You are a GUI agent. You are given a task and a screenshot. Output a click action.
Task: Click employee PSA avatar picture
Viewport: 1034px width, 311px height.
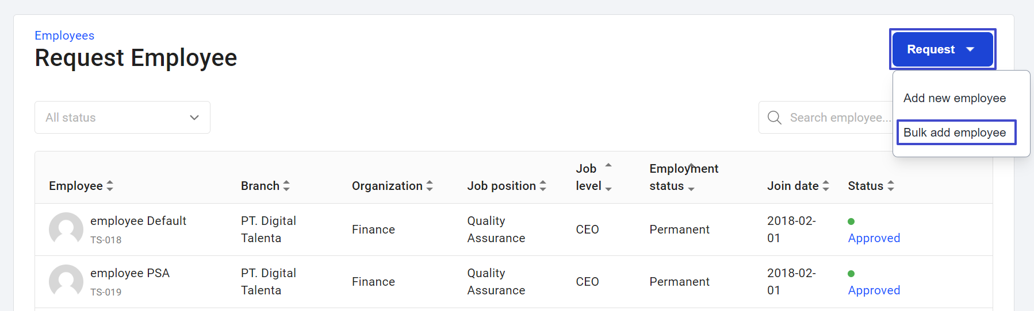tap(66, 282)
